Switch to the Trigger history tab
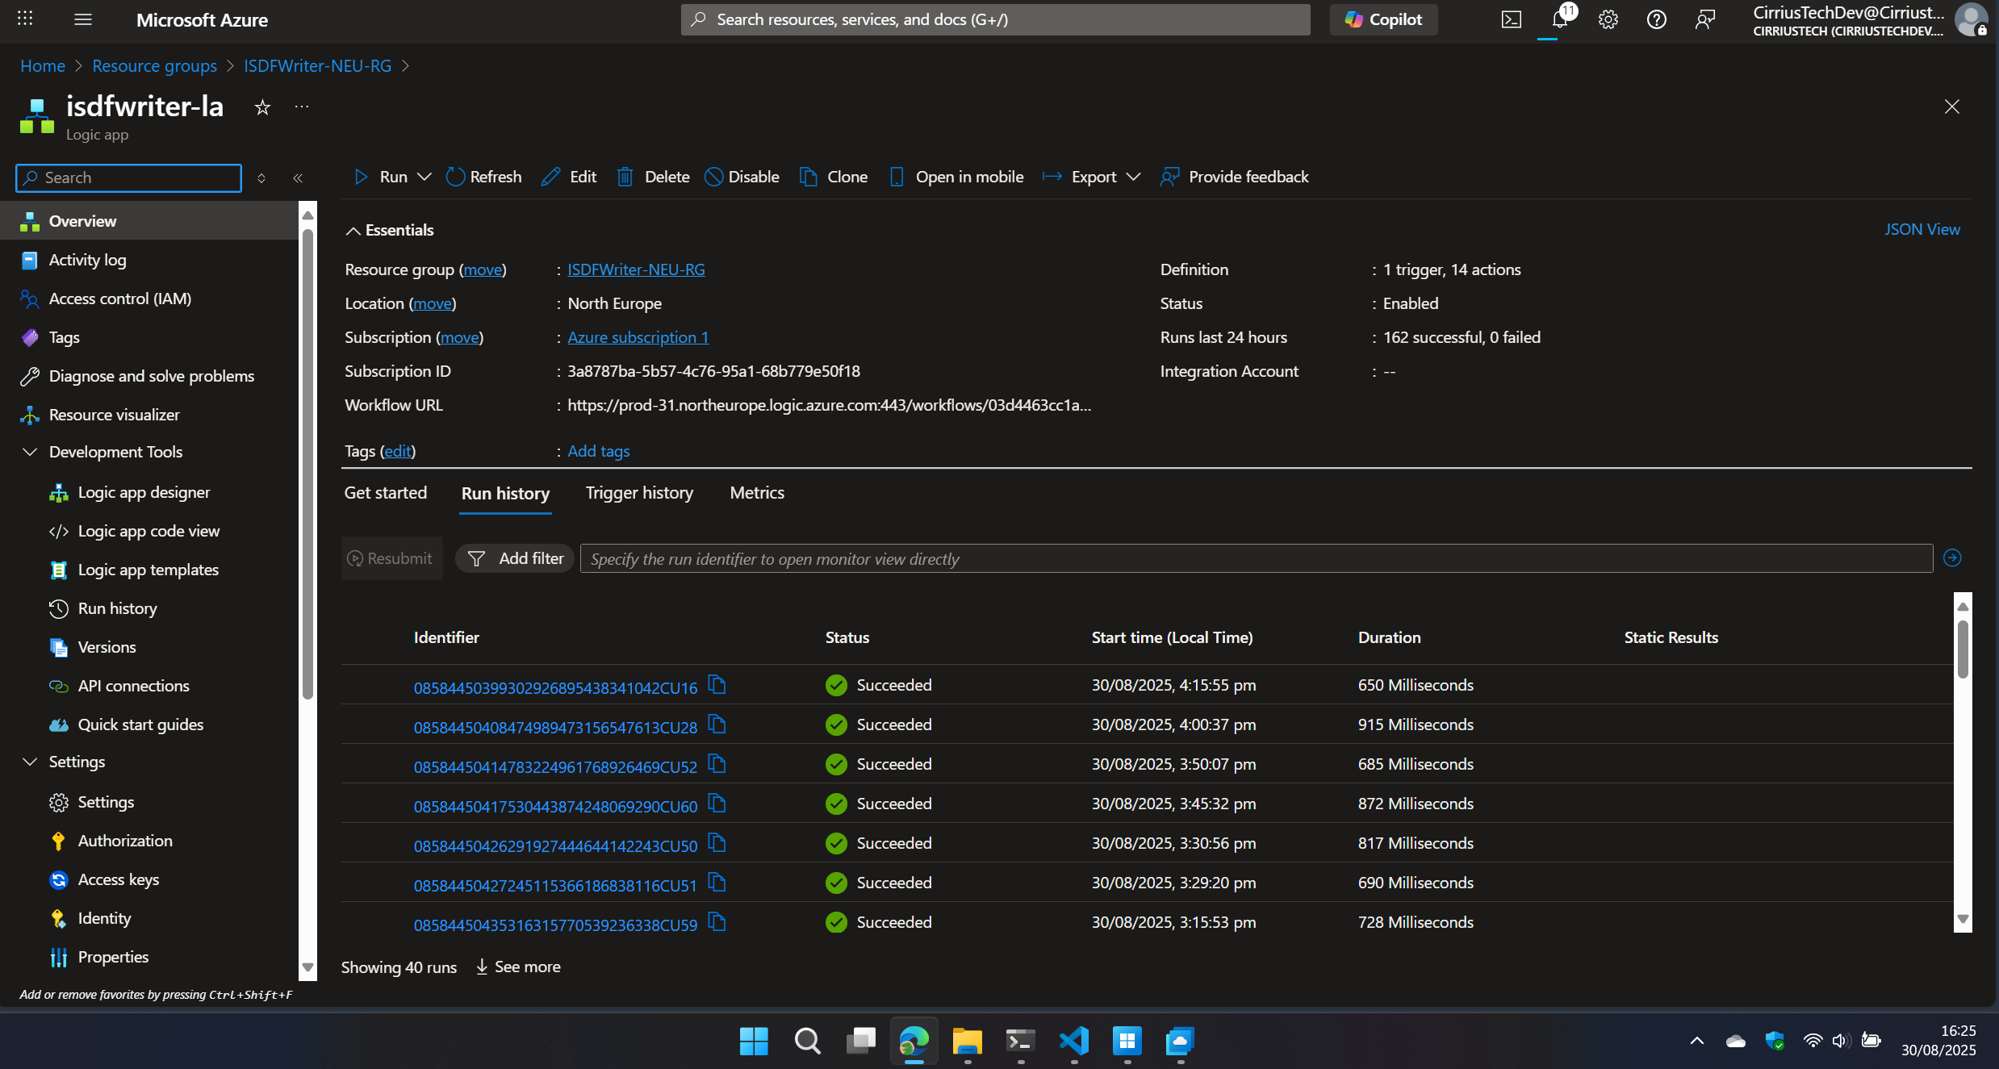The image size is (1999, 1069). click(639, 492)
